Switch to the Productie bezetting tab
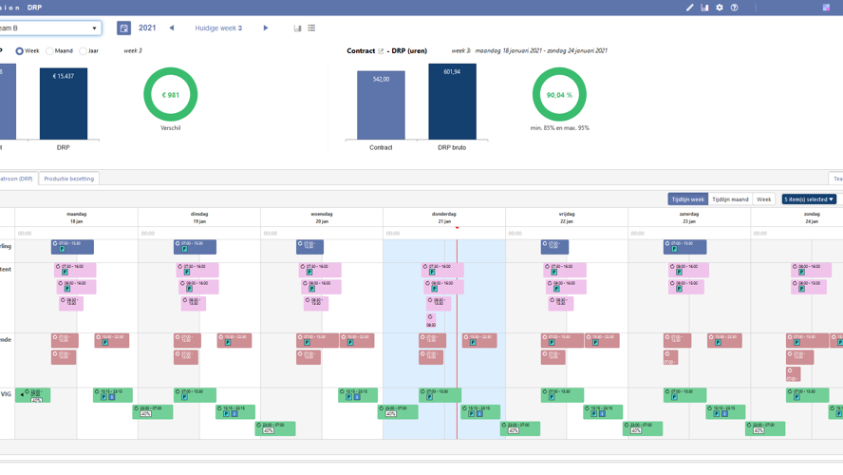 pyautogui.click(x=68, y=179)
